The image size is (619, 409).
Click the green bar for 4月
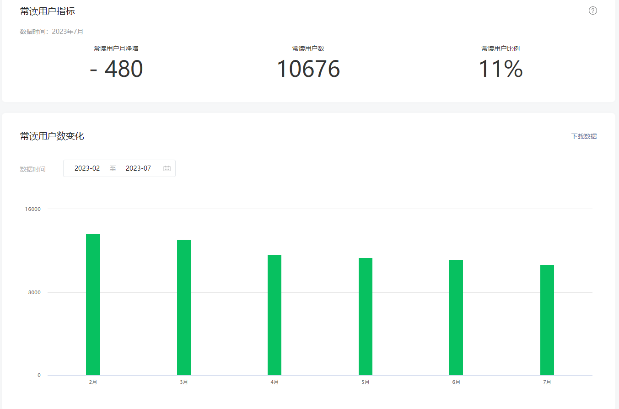tap(275, 315)
